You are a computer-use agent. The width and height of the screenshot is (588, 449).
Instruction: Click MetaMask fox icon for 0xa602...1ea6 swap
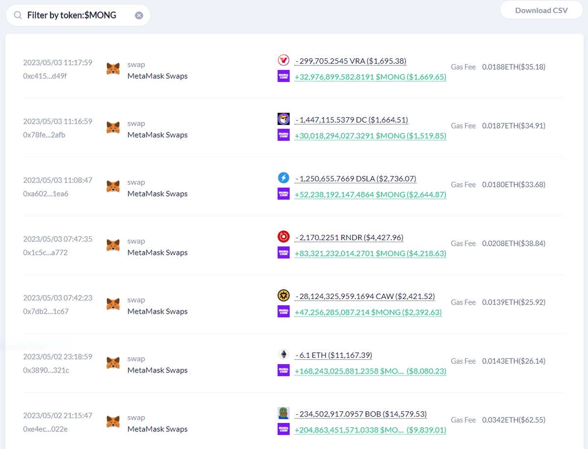(113, 186)
